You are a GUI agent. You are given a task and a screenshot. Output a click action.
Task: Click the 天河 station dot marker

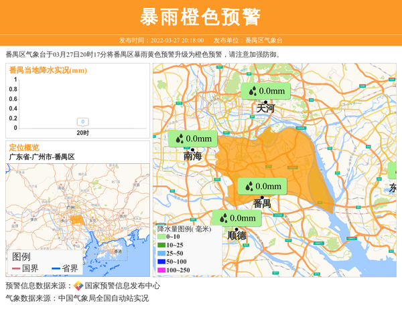tap(265, 100)
